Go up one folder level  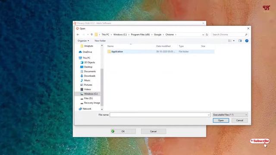click(92, 34)
